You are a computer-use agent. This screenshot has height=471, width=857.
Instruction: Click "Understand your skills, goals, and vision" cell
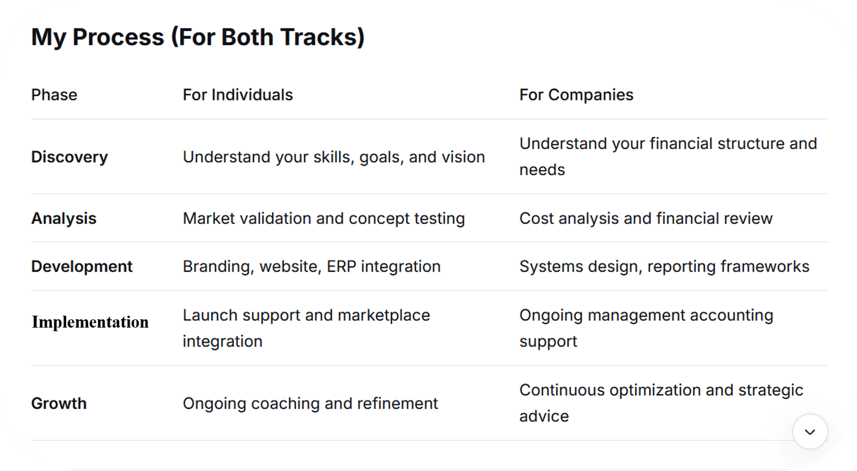334,157
